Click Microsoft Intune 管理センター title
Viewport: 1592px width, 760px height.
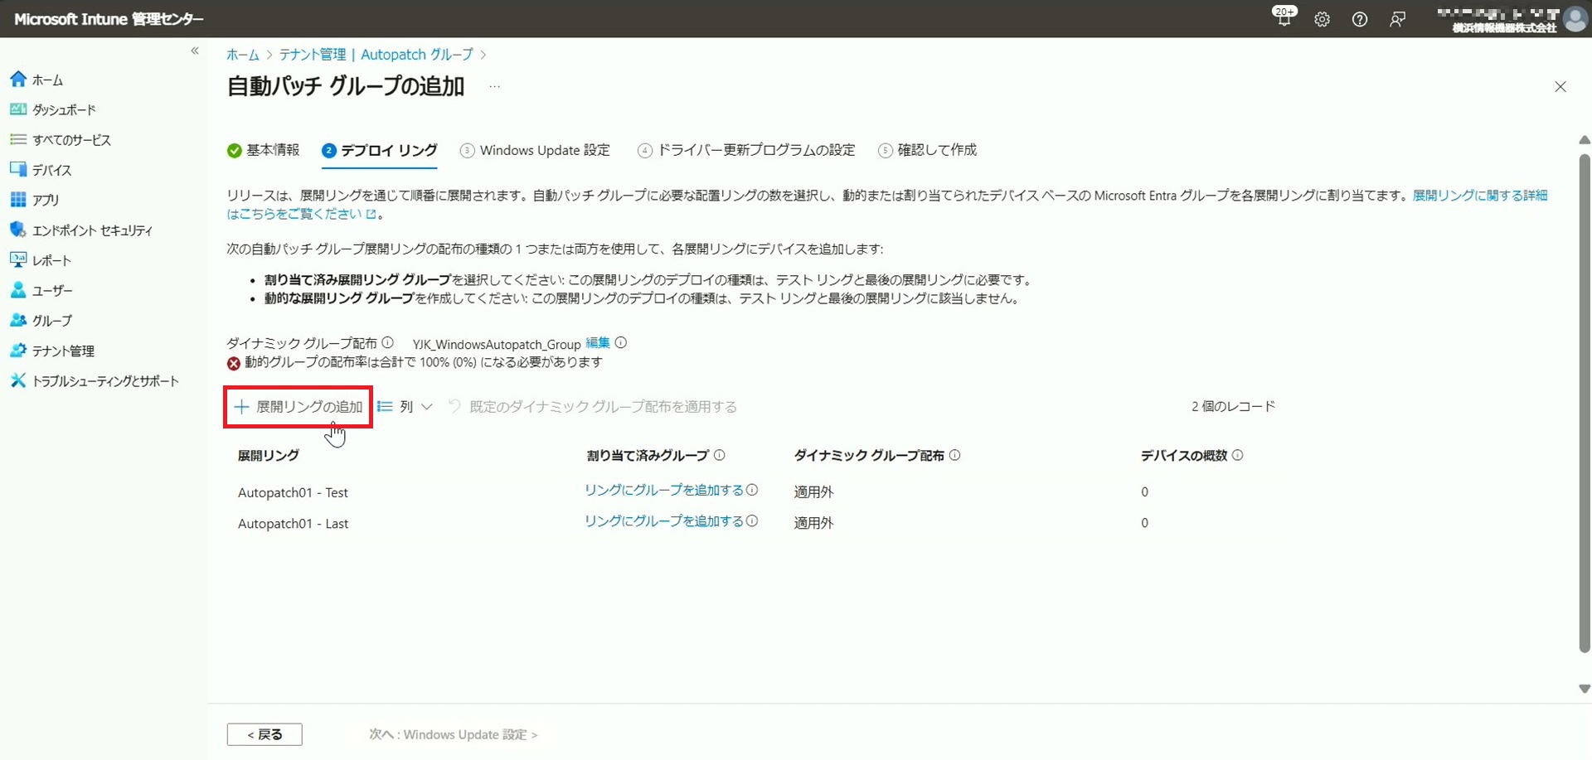[109, 19]
